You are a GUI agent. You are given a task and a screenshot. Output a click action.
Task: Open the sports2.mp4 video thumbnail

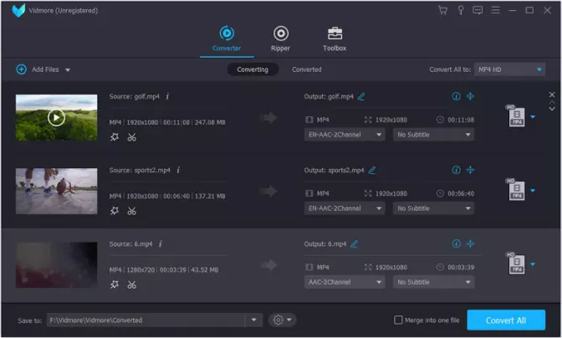pyautogui.click(x=56, y=191)
